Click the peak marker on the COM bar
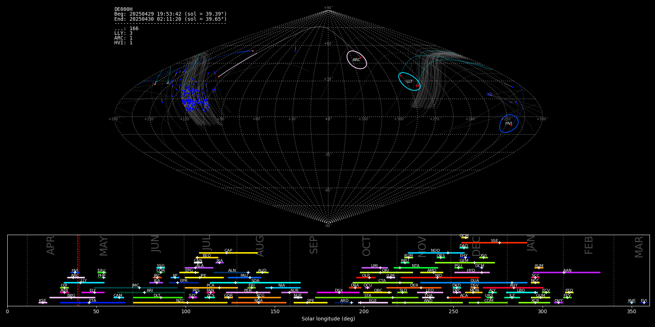The image size is (655, 327). coord(478,303)
